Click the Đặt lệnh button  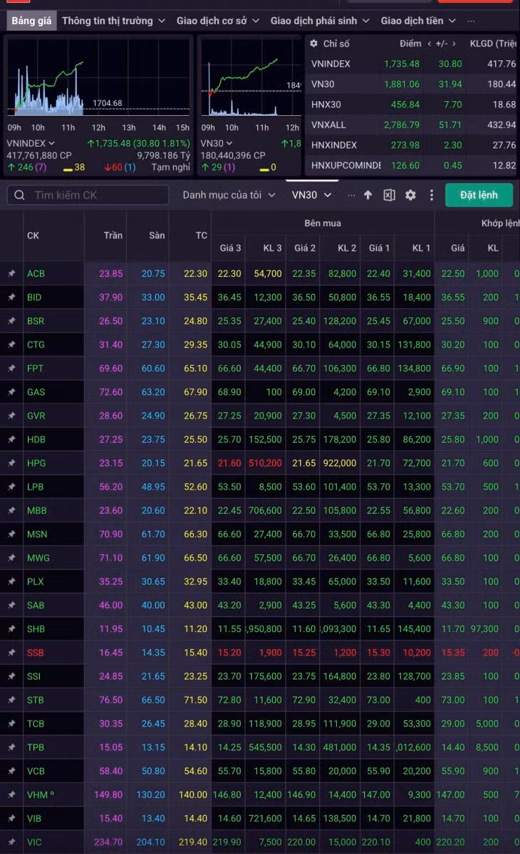point(479,195)
